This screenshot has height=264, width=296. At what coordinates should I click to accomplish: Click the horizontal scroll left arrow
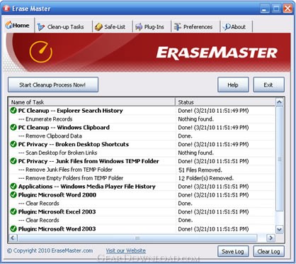[13, 238]
